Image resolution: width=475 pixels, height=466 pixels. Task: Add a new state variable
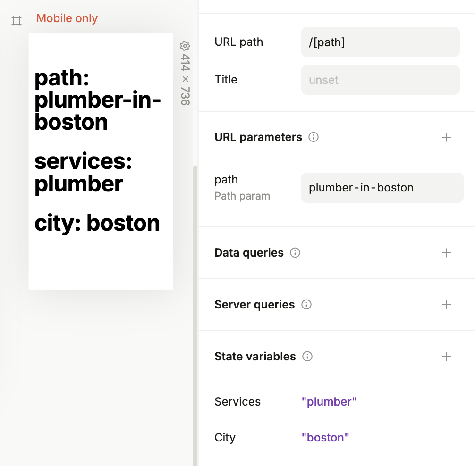(446, 357)
